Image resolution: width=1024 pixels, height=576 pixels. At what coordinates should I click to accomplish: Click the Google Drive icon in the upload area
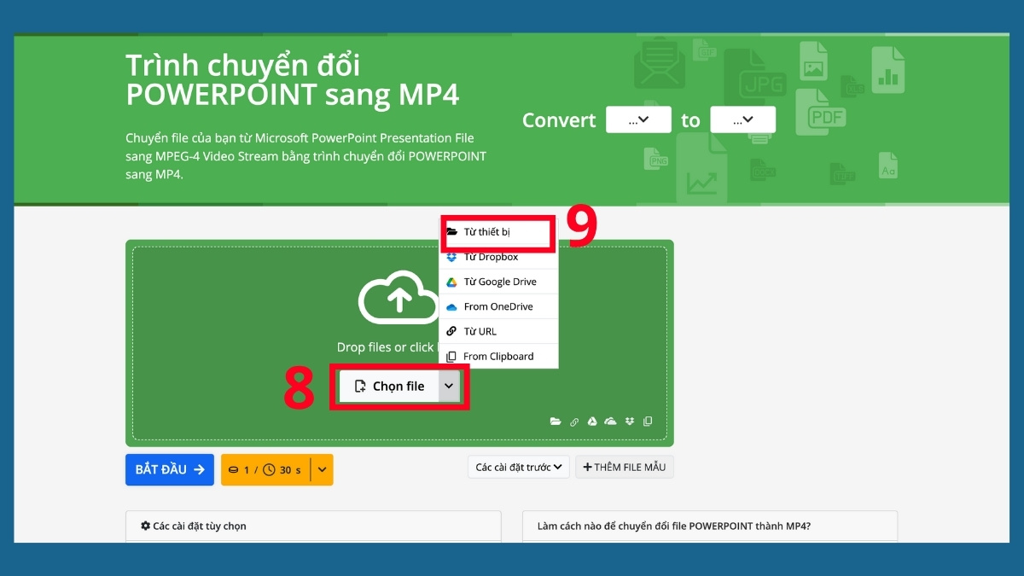click(592, 421)
